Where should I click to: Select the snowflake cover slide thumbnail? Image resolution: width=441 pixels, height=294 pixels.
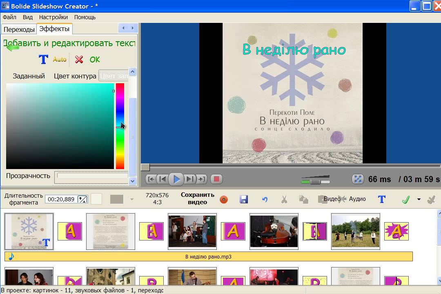pos(29,232)
